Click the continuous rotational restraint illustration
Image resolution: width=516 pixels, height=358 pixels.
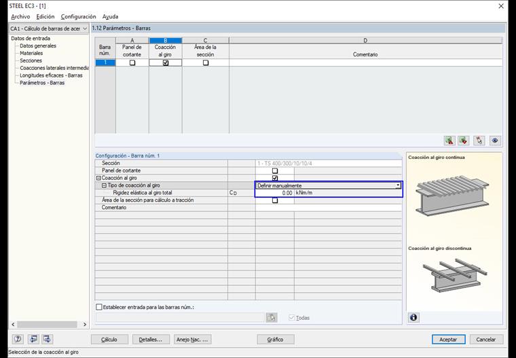tap(452, 196)
